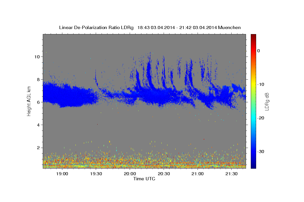Click the '-10' colorbar tick label

coord(260,84)
